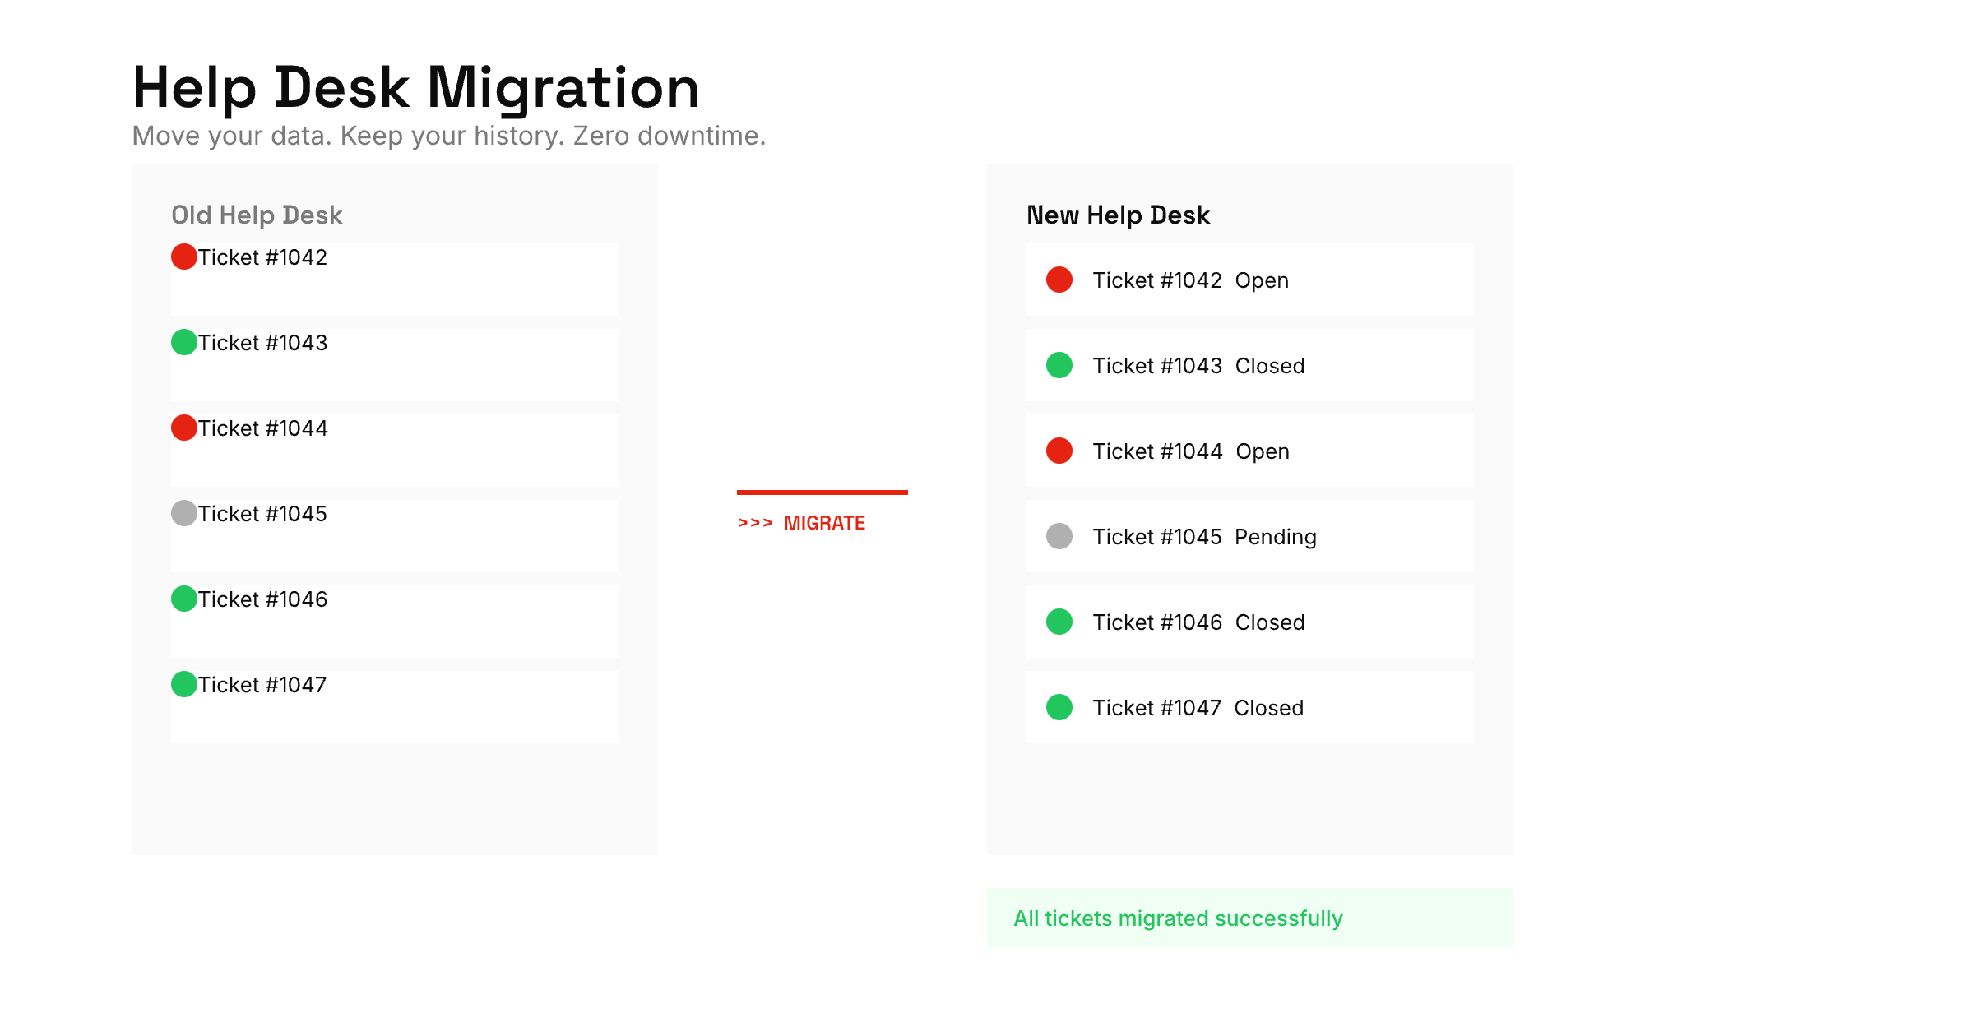
Task: Click the green dot on Ticket #1047 in New Help Desk
Action: pyautogui.click(x=1059, y=707)
